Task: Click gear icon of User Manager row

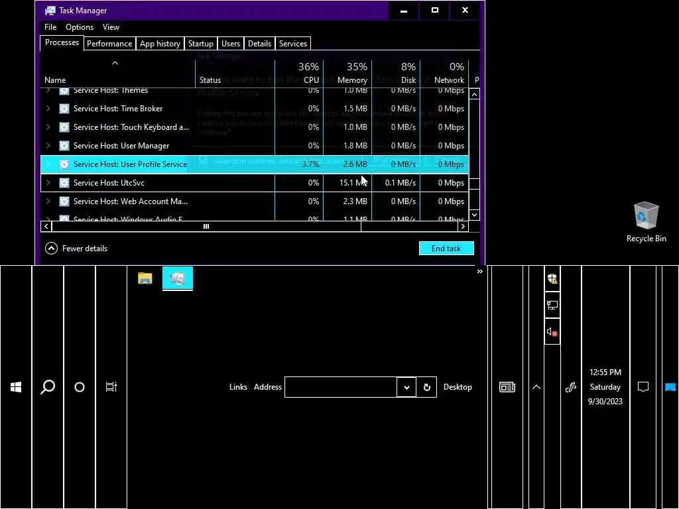Action: tap(64, 146)
